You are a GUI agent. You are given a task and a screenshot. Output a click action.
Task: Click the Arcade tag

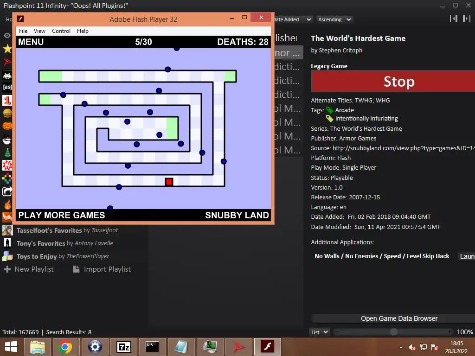coord(345,110)
